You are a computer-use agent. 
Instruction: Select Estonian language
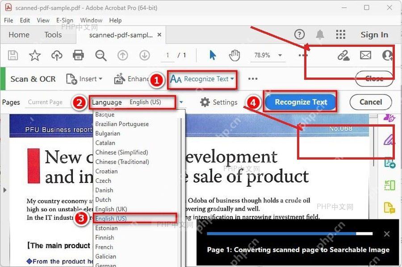coord(106,228)
